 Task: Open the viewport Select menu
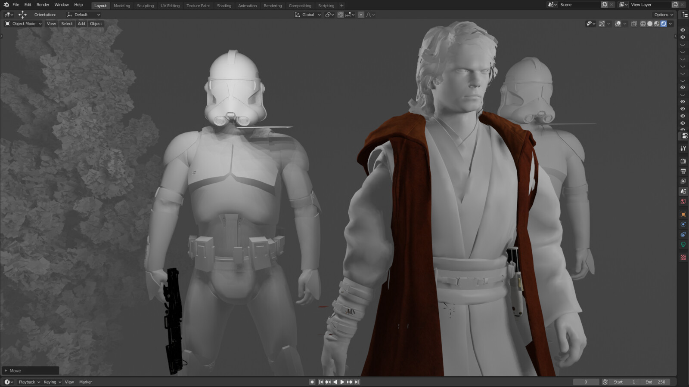67,24
